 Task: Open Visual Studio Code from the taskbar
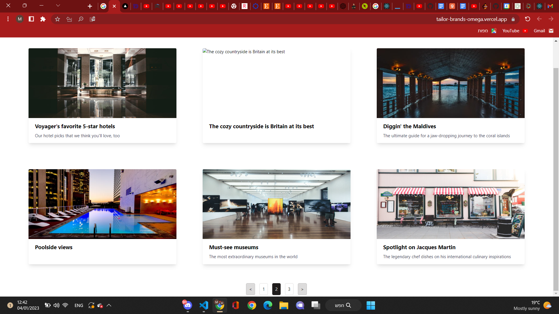pos(204,305)
